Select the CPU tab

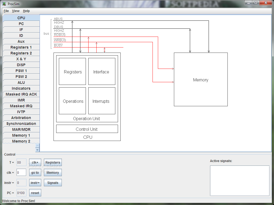pos(21,18)
